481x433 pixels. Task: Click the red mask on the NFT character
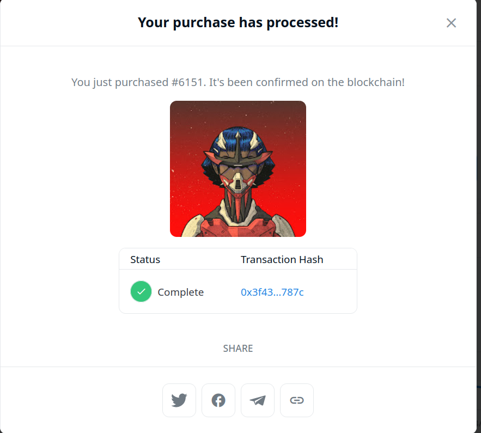tap(238, 184)
